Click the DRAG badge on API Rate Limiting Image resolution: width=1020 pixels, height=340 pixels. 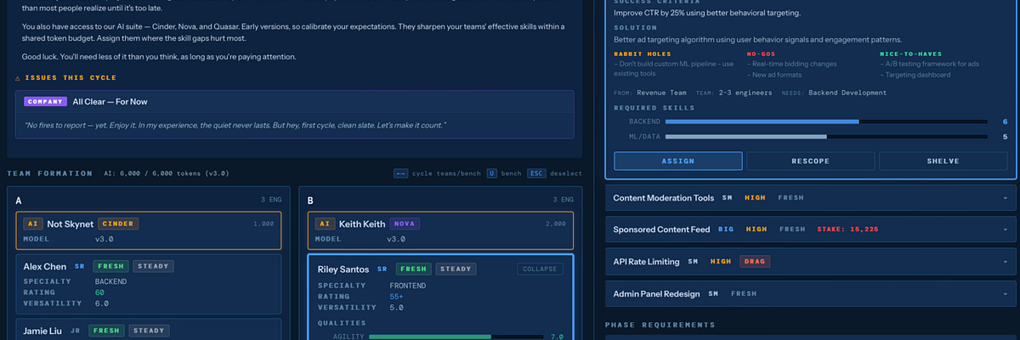click(x=755, y=262)
